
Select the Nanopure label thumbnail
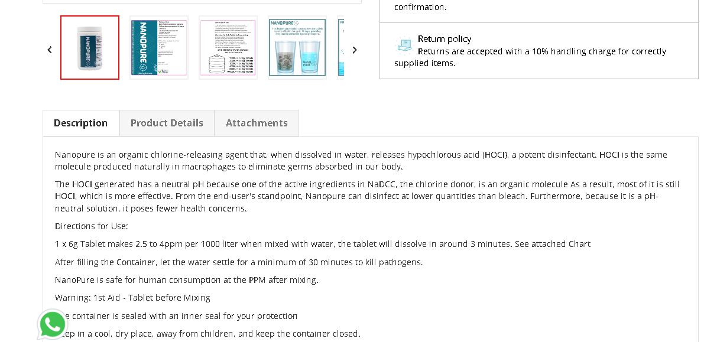click(x=159, y=47)
